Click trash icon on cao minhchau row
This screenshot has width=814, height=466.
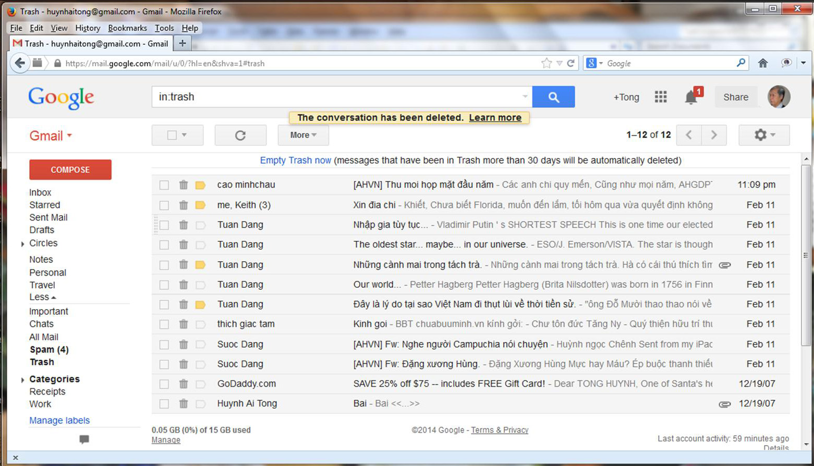click(184, 185)
